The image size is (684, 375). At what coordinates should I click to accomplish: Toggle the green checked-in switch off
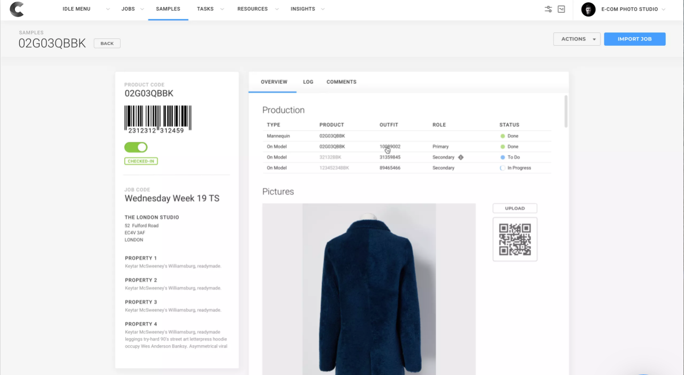click(136, 147)
